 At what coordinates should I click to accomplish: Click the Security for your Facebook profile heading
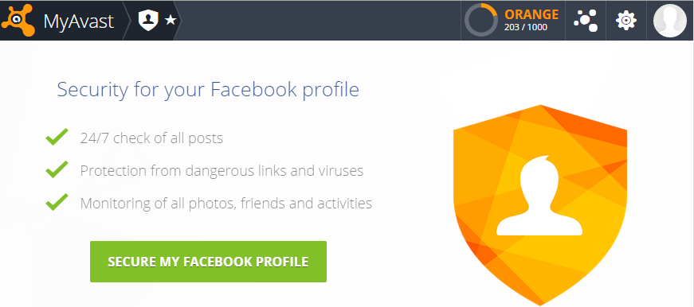pyautogui.click(x=208, y=90)
